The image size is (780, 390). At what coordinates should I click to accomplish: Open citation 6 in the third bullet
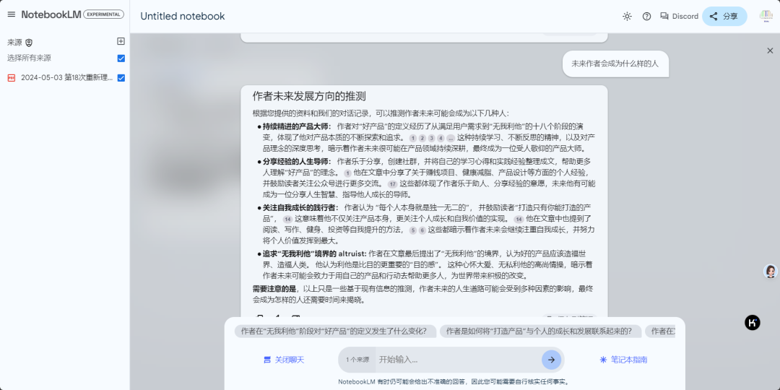(422, 230)
